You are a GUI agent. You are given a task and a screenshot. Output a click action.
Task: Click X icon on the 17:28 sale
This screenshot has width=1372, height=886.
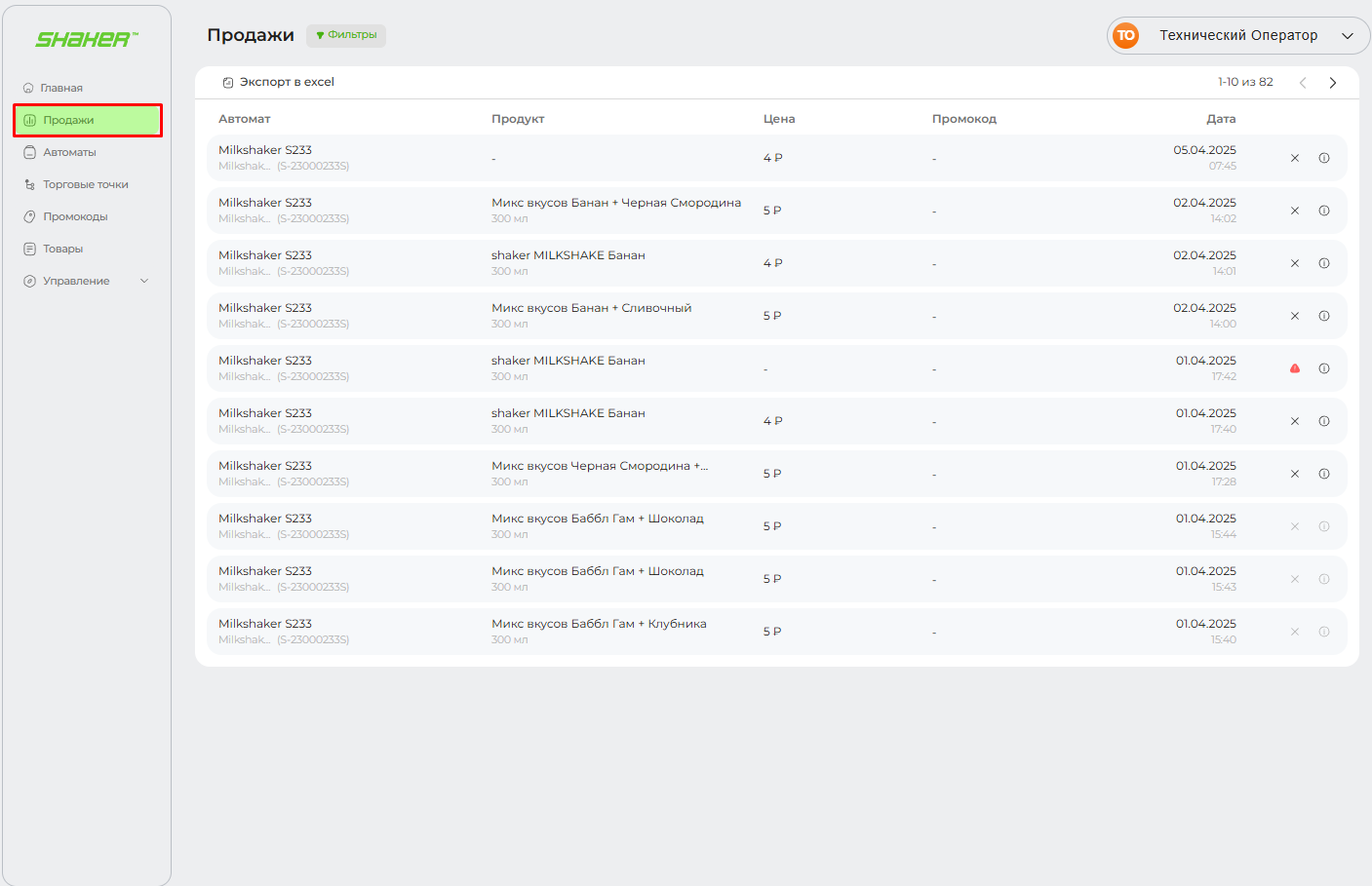[x=1295, y=474]
